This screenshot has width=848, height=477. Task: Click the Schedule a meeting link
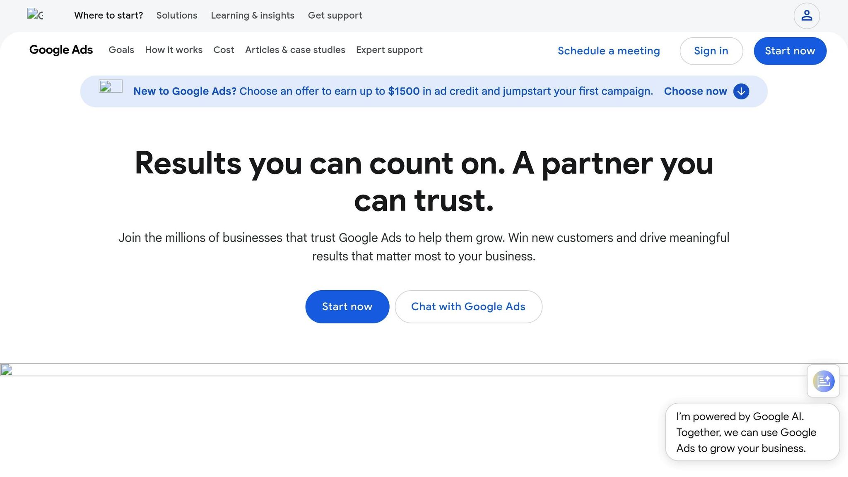609,51
